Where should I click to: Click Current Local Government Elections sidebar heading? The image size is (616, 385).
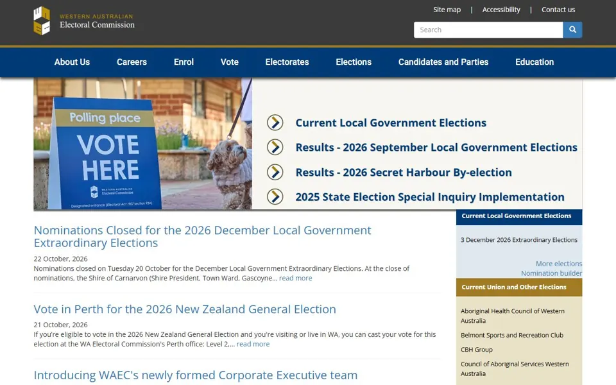(516, 216)
